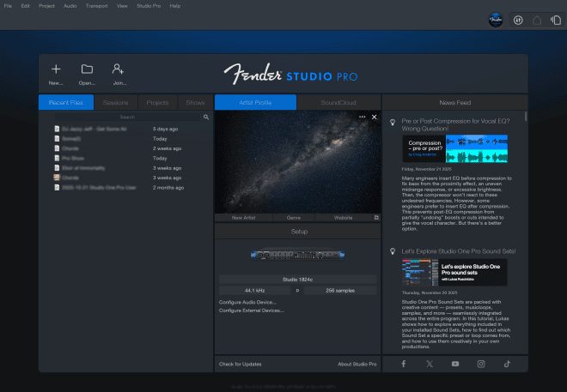Open transfers with the up-down arrows icon

point(518,20)
